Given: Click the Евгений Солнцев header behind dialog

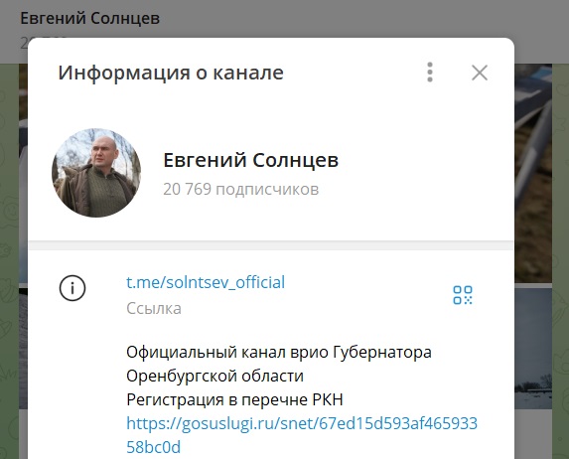Looking at the screenshot, I should [89, 18].
